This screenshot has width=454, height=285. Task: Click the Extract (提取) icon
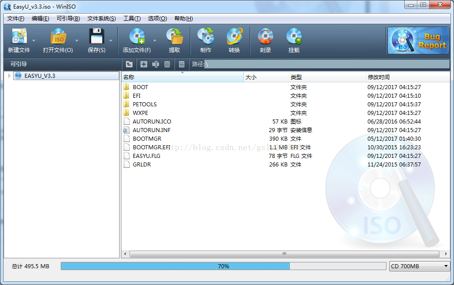coord(174,36)
